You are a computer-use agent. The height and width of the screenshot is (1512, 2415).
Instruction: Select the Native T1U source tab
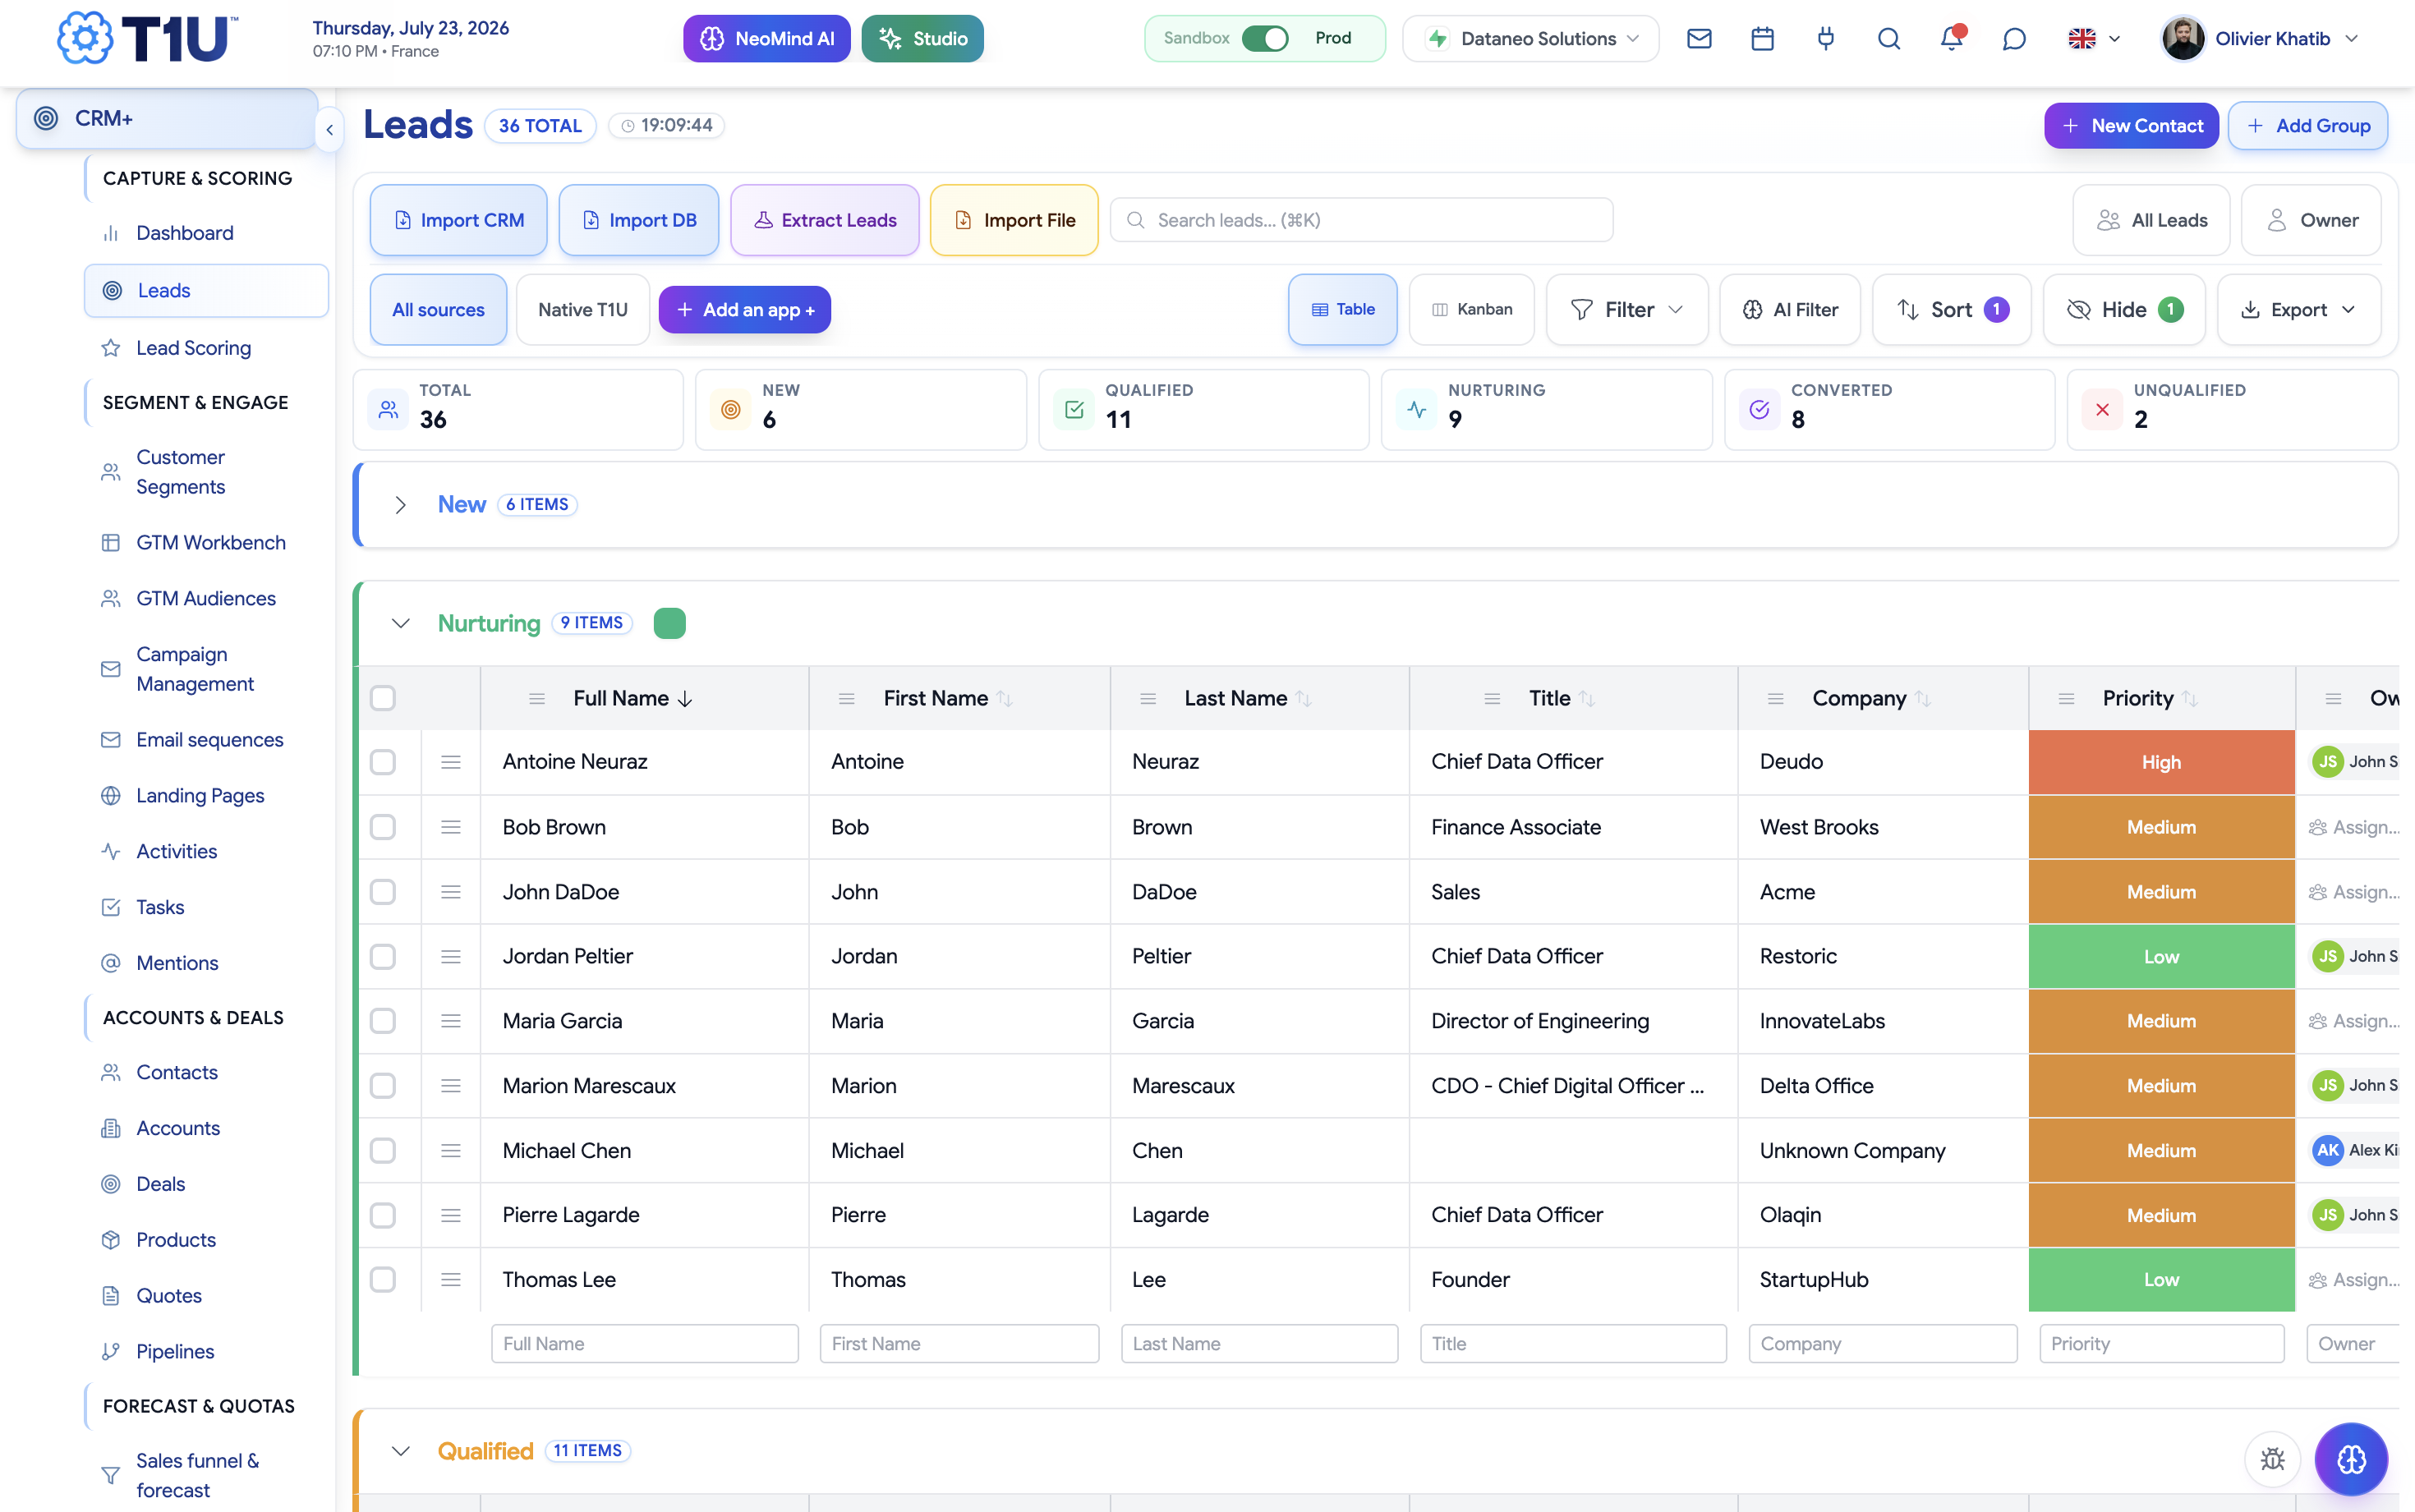point(583,310)
